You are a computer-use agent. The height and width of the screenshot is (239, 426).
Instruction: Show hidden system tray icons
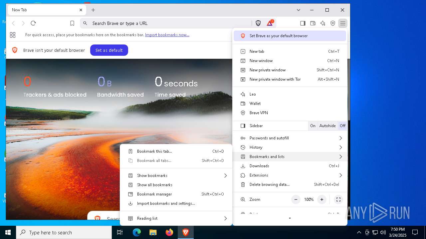(359, 232)
